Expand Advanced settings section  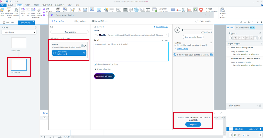pyautogui.click(x=103, y=69)
